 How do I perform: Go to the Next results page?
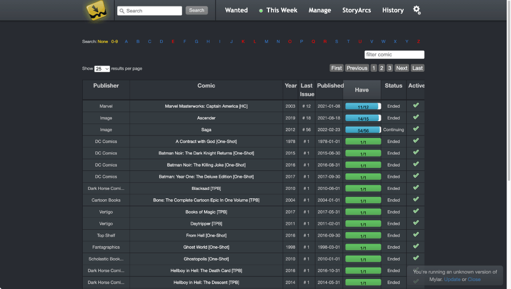click(x=402, y=68)
